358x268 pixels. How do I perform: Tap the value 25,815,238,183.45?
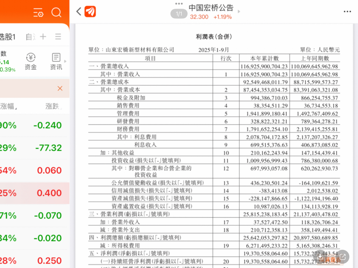coord(265,214)
